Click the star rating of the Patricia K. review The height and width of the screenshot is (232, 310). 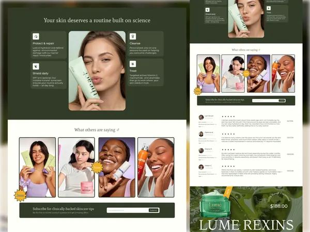point(228,134)
